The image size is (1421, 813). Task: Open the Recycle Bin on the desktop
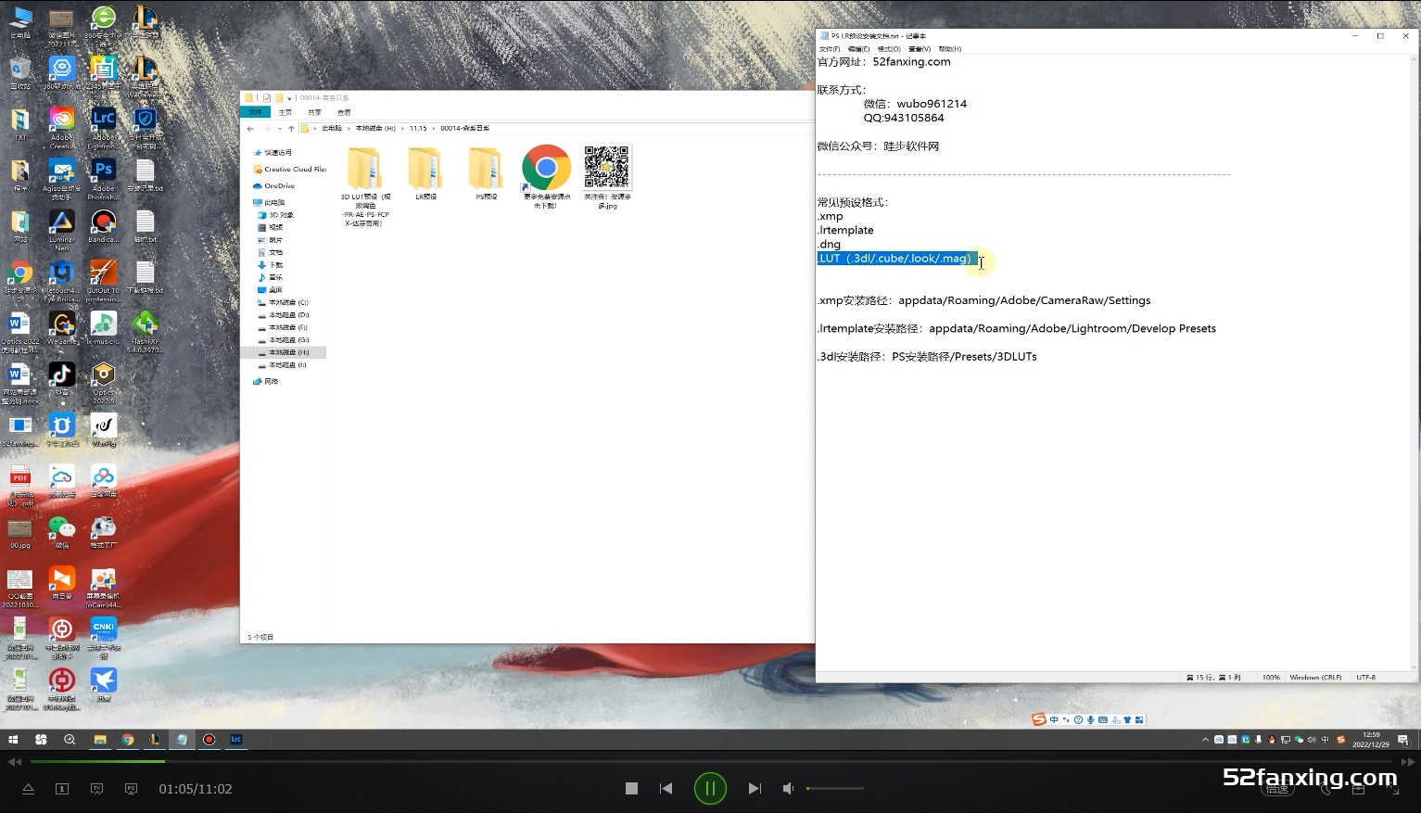[x=19, y=72]
